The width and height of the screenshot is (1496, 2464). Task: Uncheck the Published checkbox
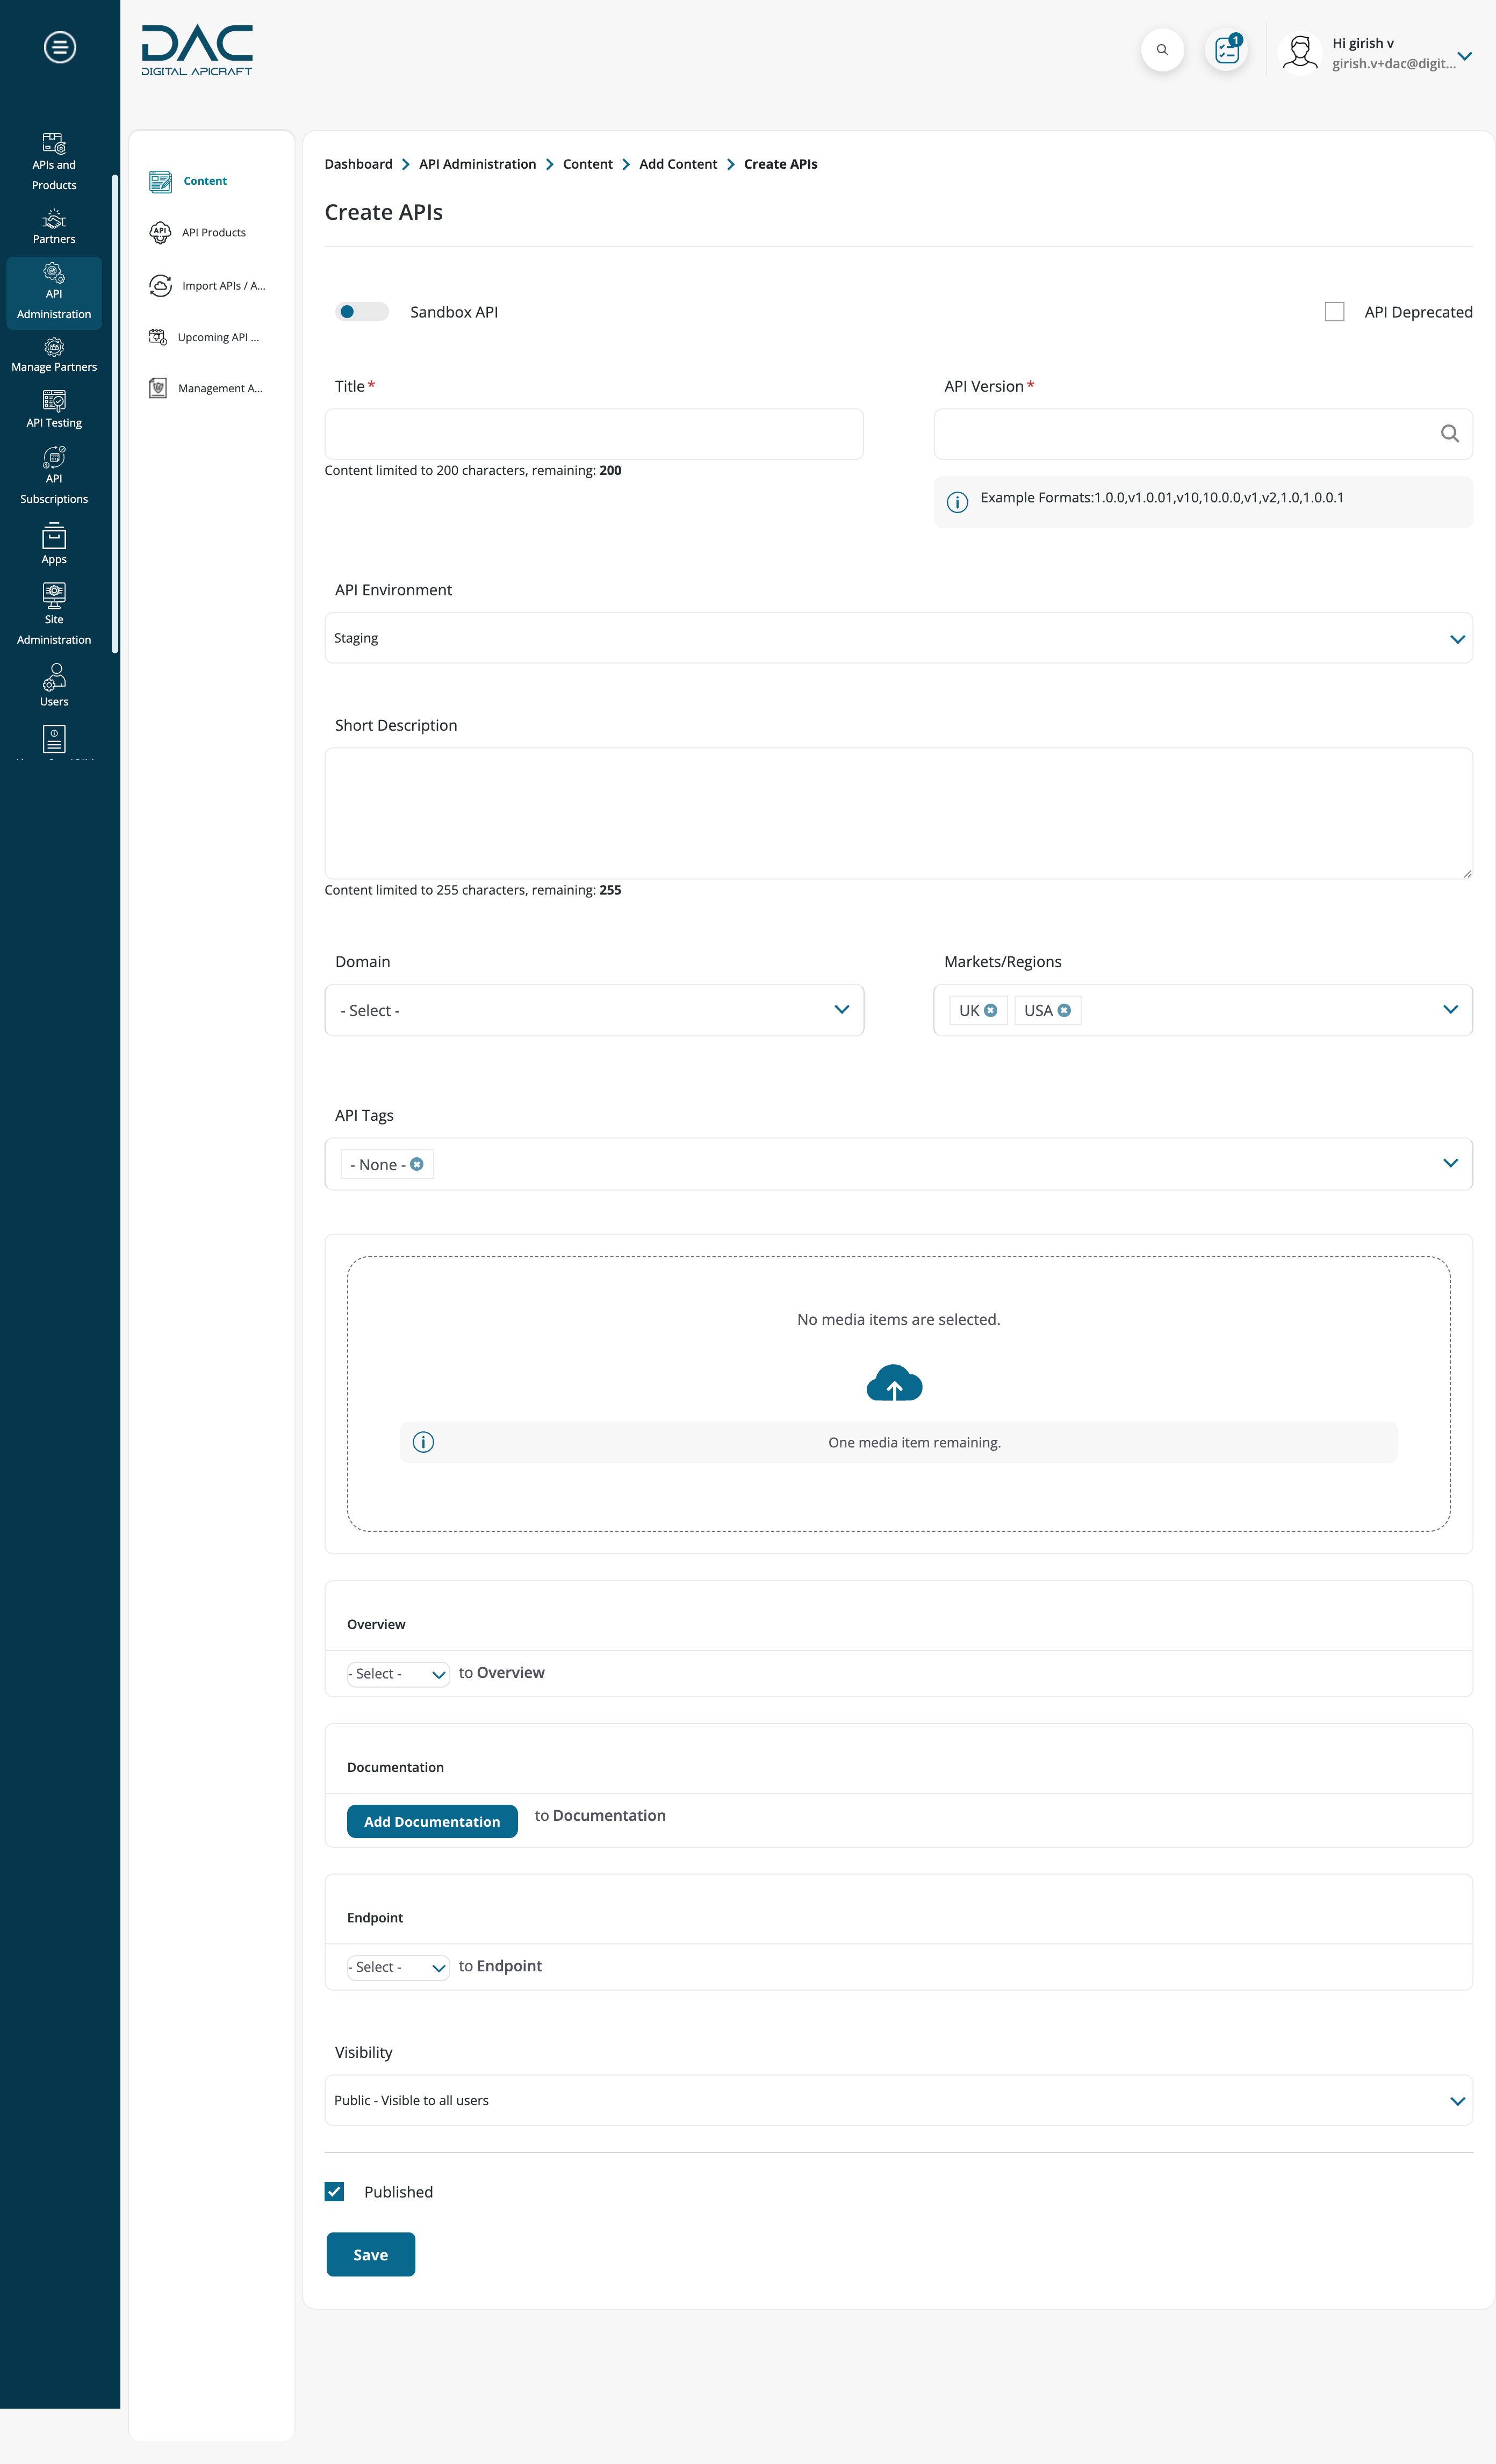(x=334, y=2191)
